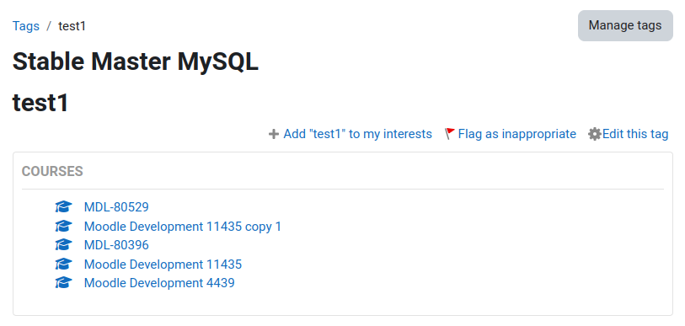This screenshot has height=326, width=685.
Task: Open the Moodle Development 11435 copy 1 course
Action: pyautogui.click(x=183, y=227)
